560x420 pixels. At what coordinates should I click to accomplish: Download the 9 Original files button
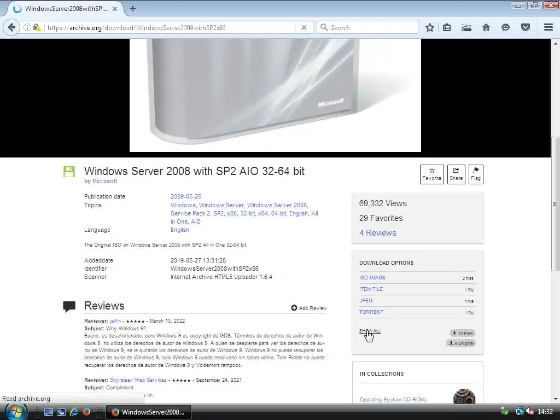click(x=460, y=343)
